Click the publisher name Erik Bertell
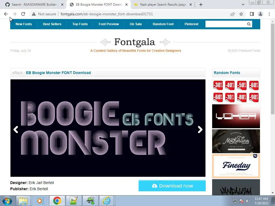The height and width of the screenshot is (206, 275). click(39, 189)
